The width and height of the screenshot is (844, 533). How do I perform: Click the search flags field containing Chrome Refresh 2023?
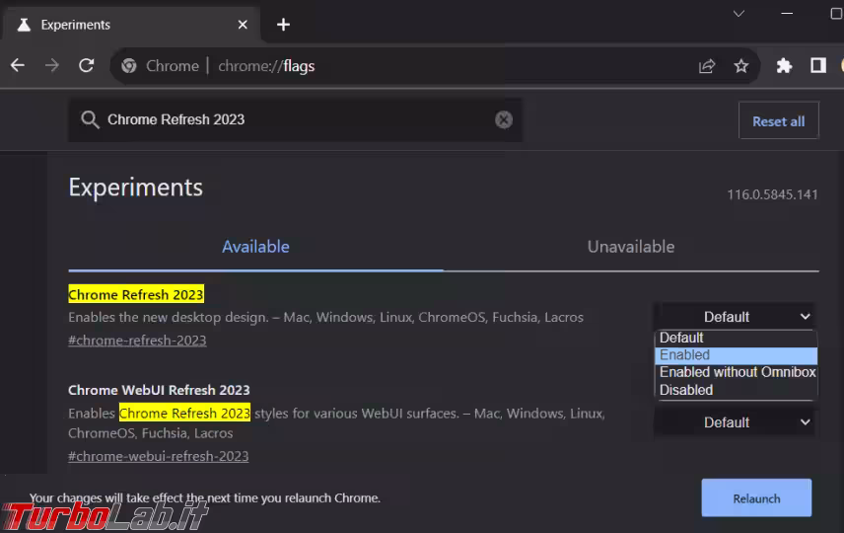tap(295, 119)
